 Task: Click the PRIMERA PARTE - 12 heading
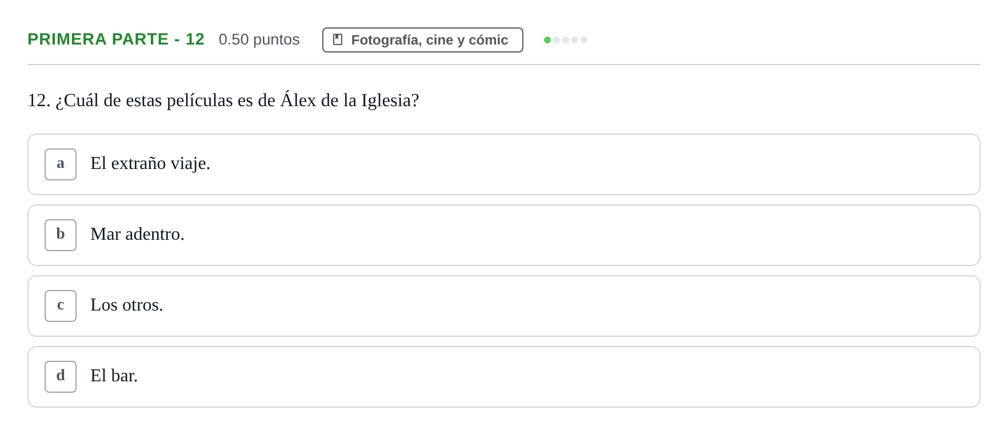[x=116, y=39]
